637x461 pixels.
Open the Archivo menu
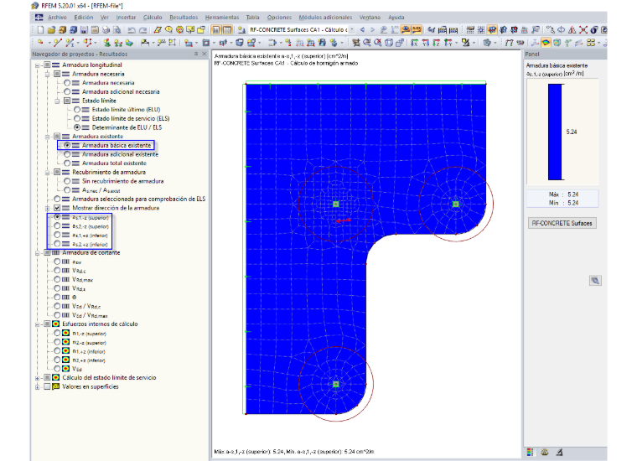click(57, 18)
